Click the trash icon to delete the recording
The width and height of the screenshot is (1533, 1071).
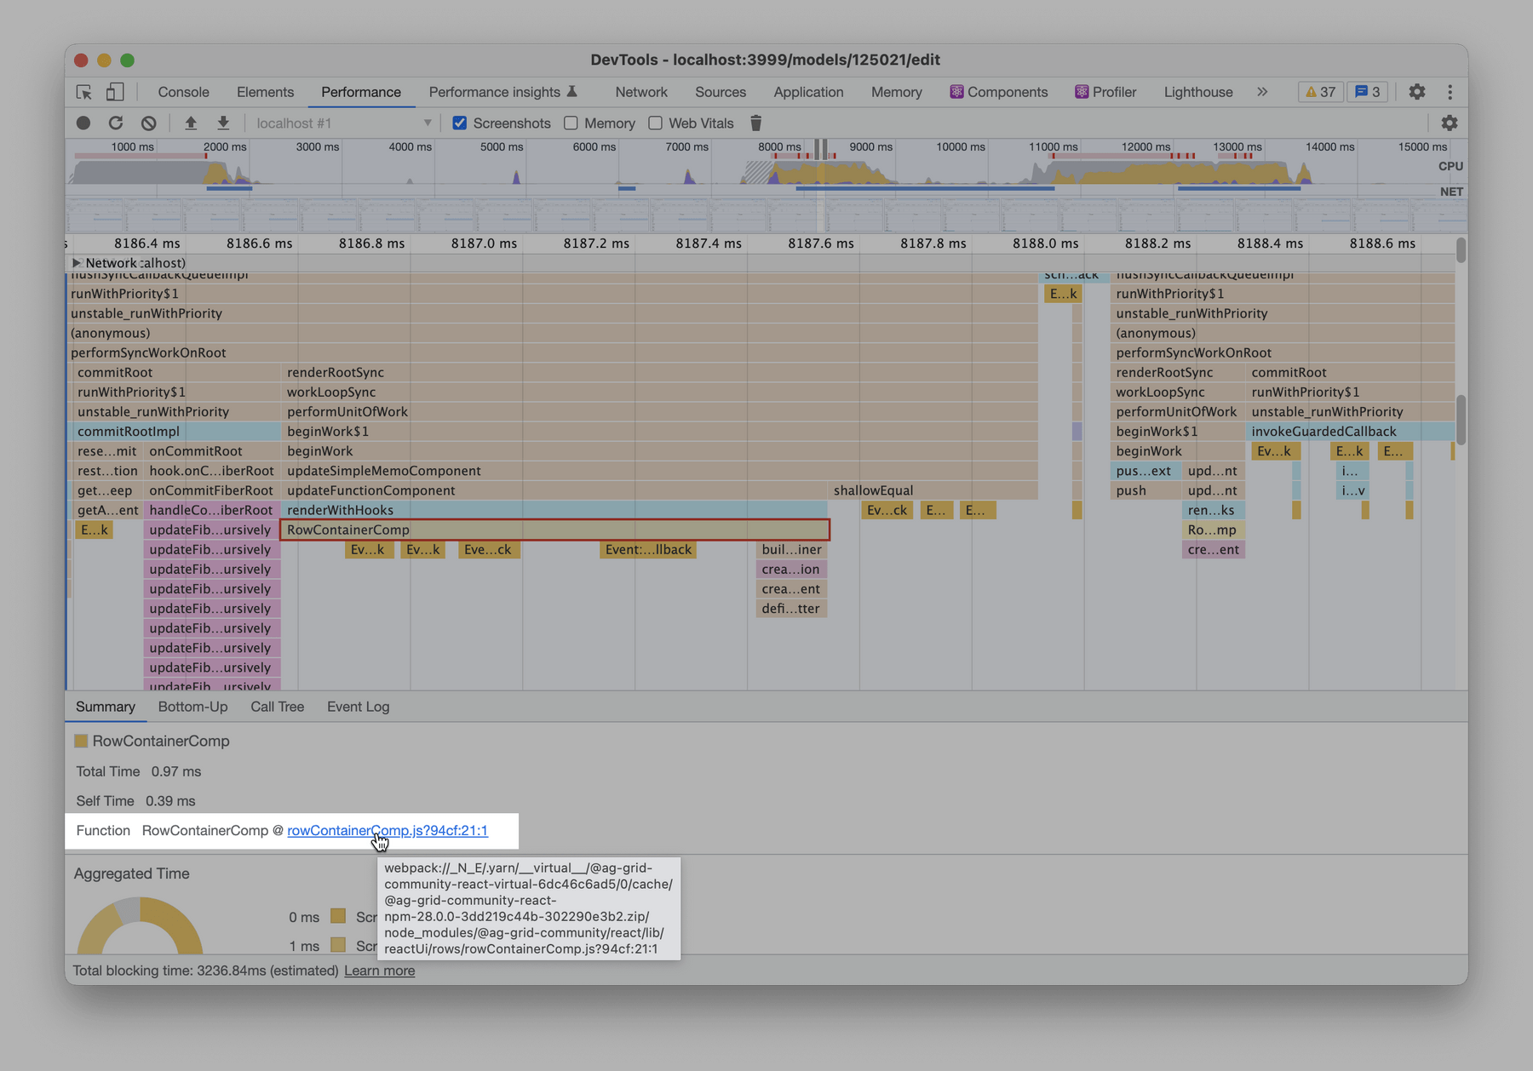click(755, 123)
